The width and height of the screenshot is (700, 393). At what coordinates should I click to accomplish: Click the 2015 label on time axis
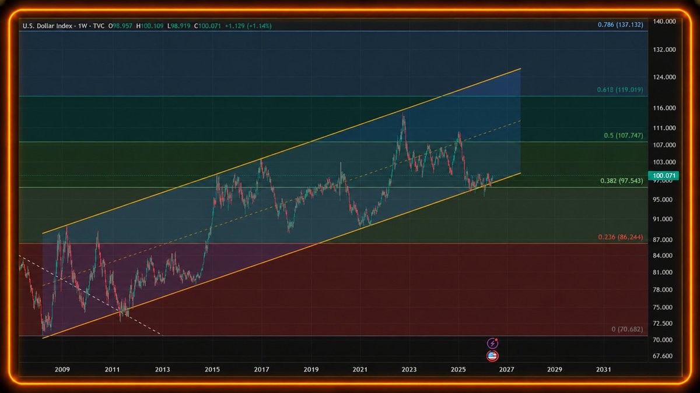212,370
